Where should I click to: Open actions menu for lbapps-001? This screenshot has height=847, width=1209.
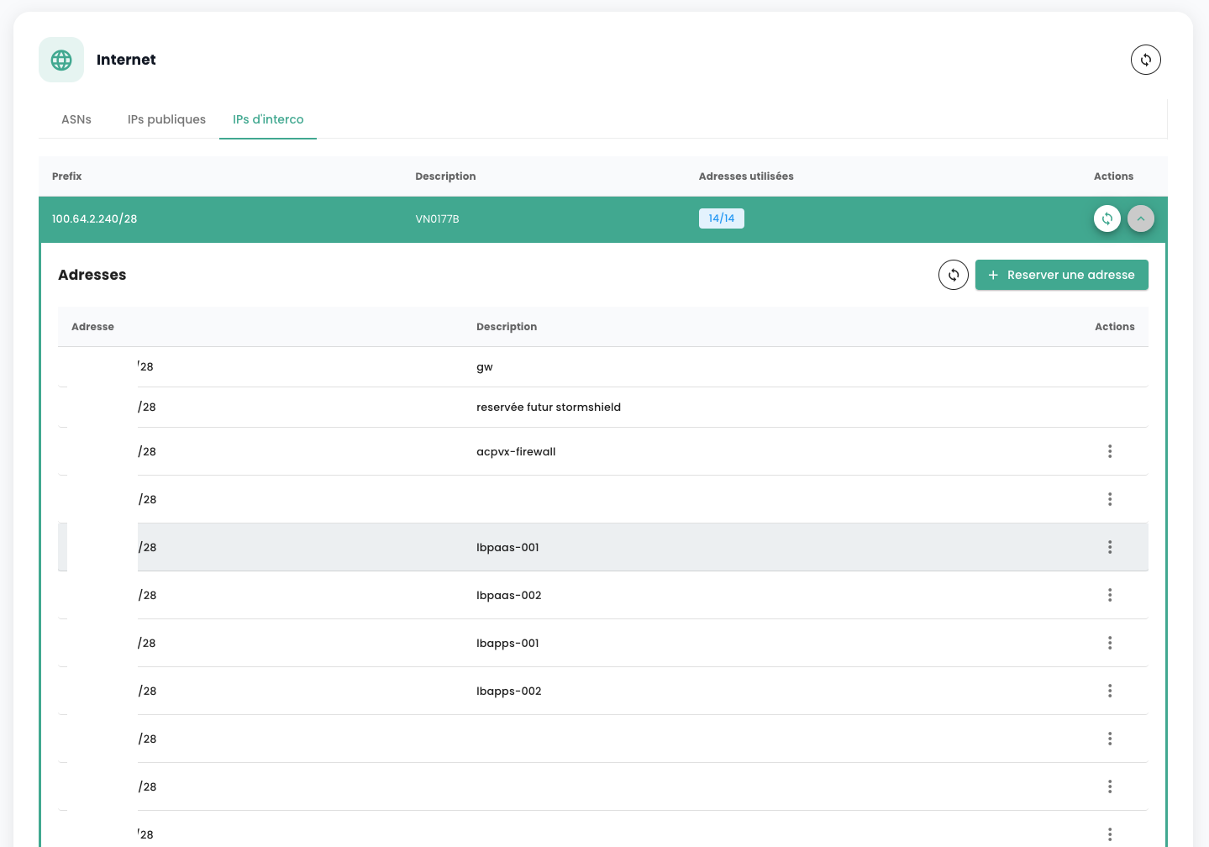tap(1109, 643)
